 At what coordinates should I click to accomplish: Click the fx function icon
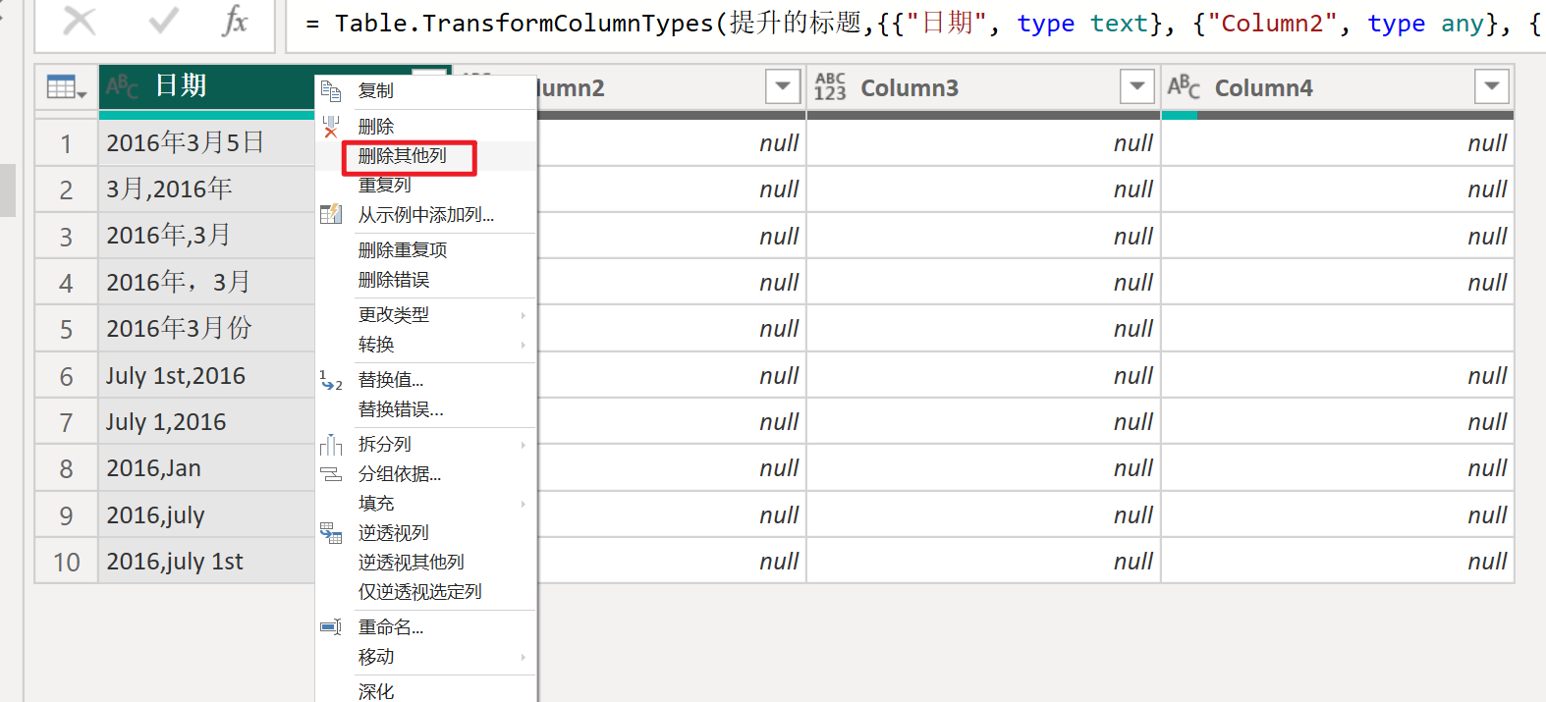[235, 21]
